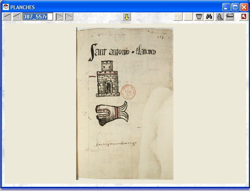Maximize the PLANCHES window
Image resolution: width=250 pixels, height=191 pixels.
235,7
